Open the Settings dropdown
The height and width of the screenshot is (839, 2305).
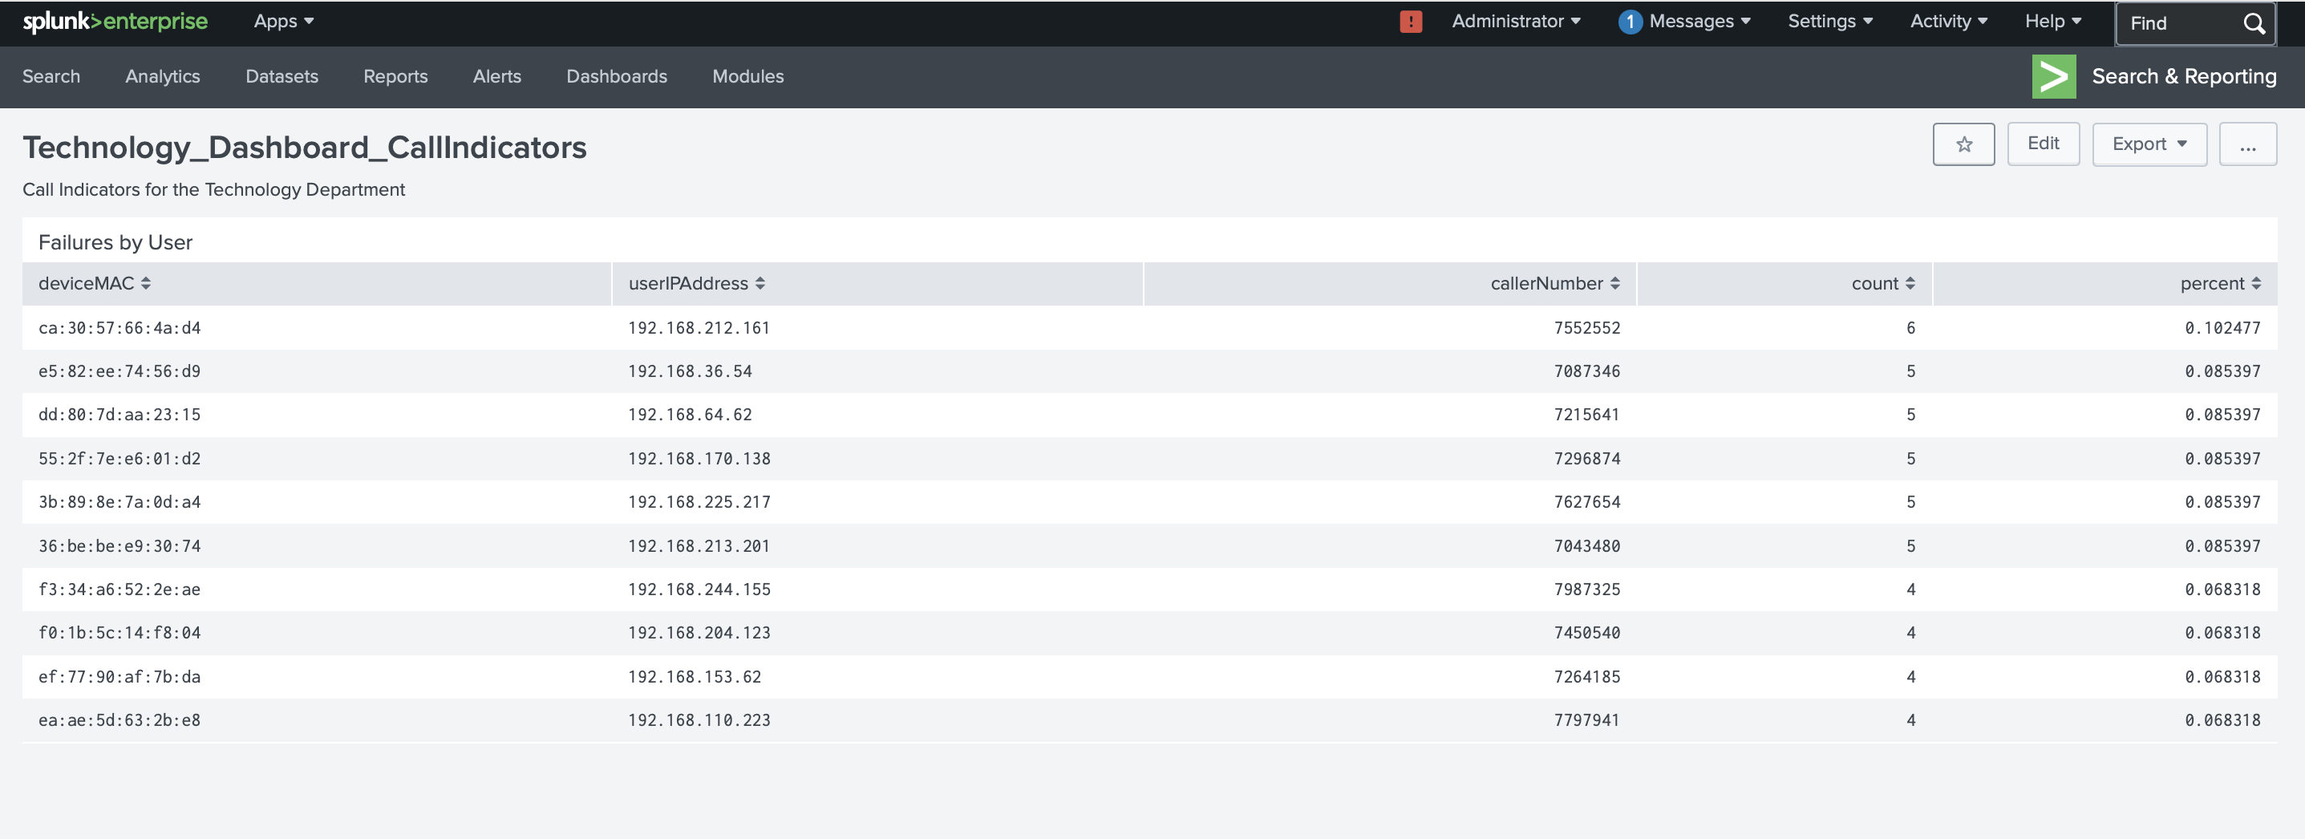(1830, 22)
